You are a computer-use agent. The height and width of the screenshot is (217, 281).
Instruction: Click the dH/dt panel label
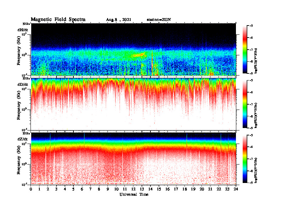coord(23,30)
